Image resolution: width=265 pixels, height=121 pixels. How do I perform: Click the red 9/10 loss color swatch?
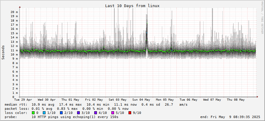pyautogui.click(x=130, y=113)
